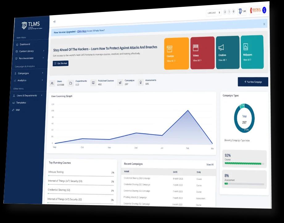Screen dimensions: 284x223
Task: Click the Users & Departments person icon
Action: [x=14, y=96]
